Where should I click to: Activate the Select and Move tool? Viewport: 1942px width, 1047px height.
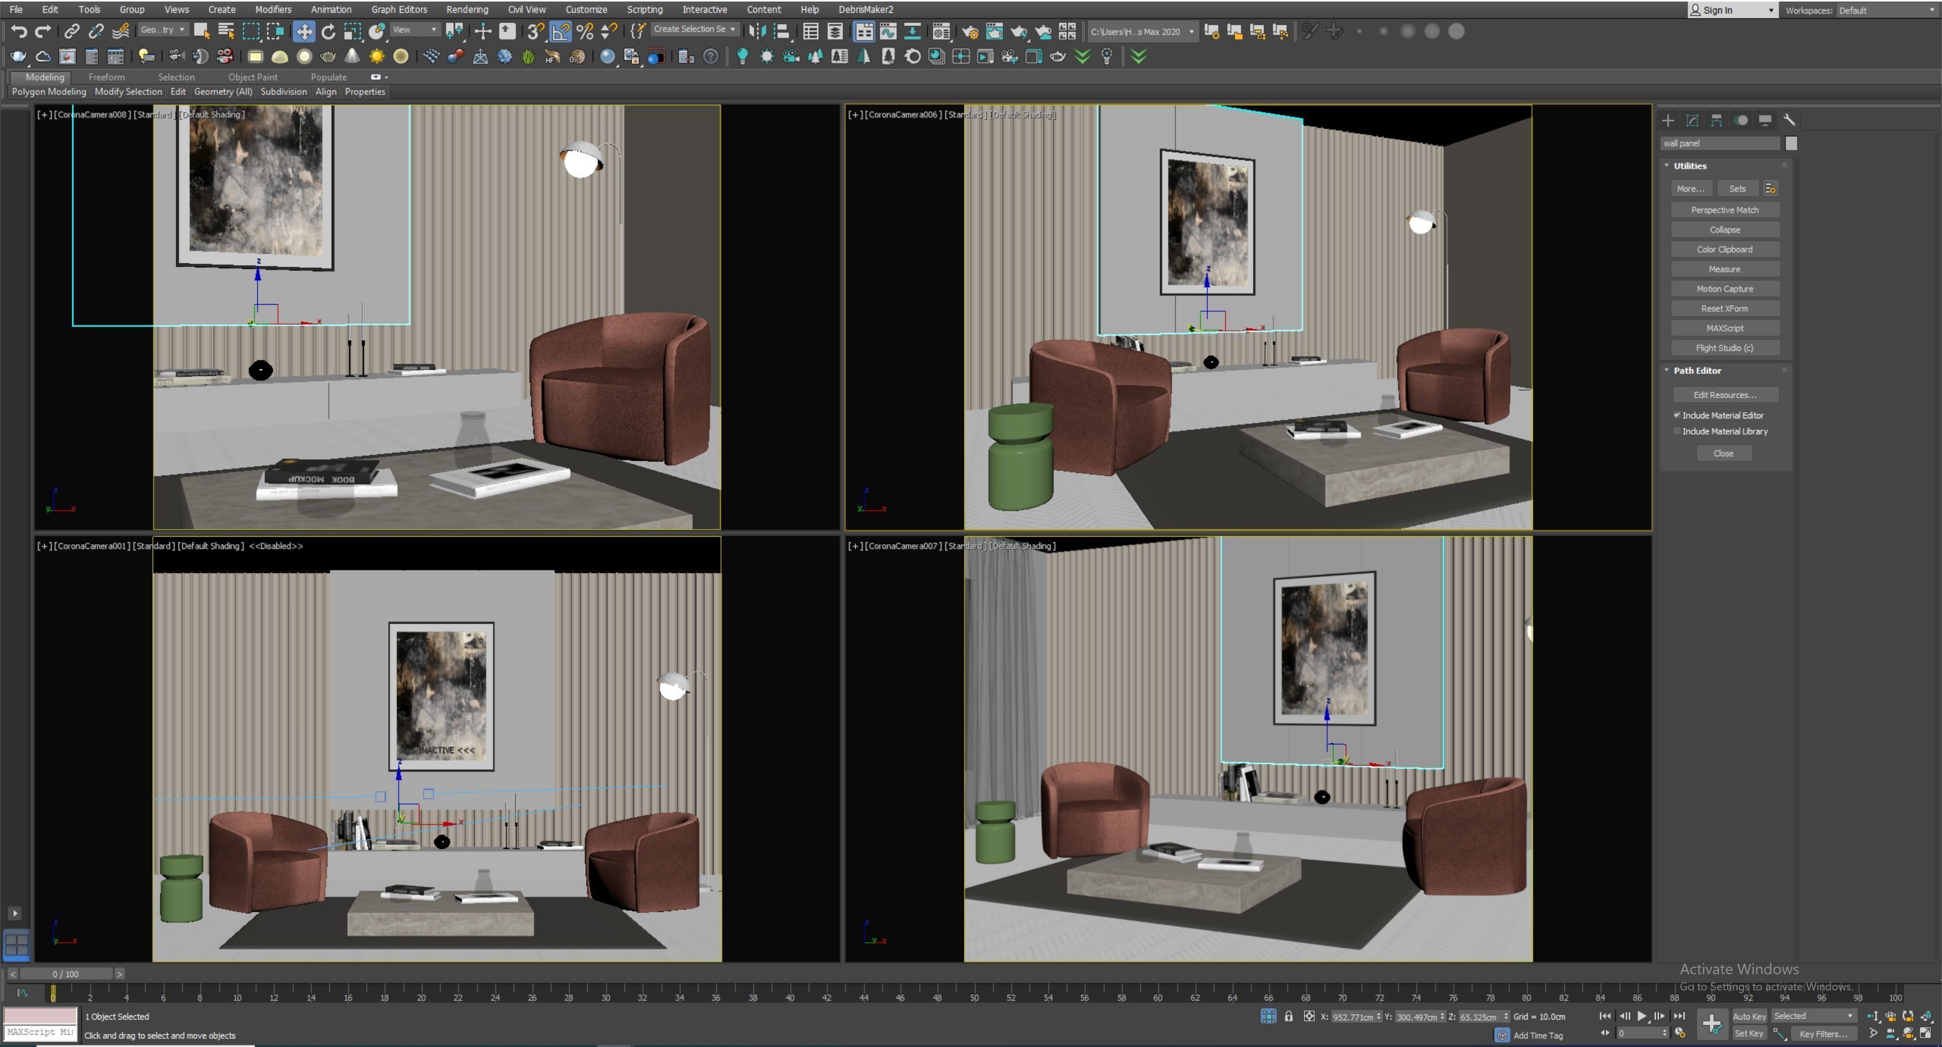coord(304,31)
